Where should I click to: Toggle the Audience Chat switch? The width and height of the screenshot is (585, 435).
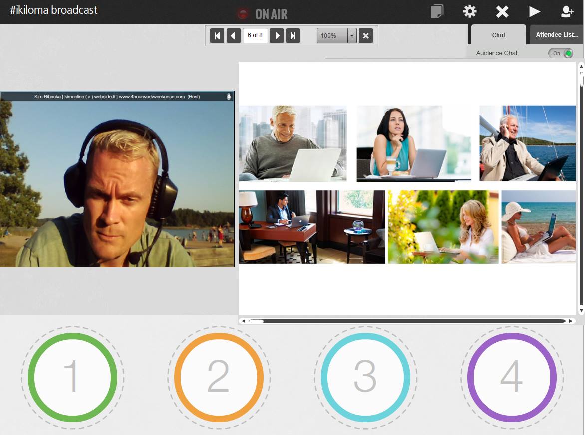coord(561,53)
